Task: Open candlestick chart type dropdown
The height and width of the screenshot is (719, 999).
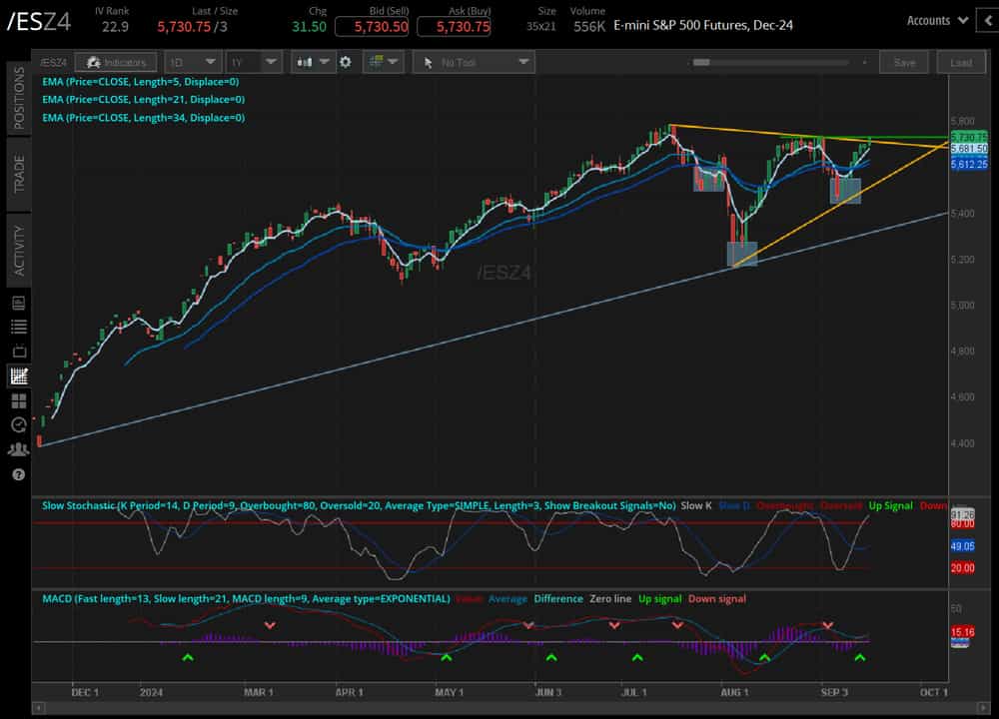Action: coord(314,62)
